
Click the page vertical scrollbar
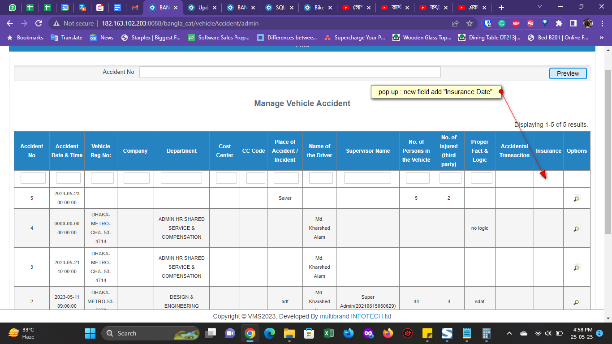(x=608, y=152)
